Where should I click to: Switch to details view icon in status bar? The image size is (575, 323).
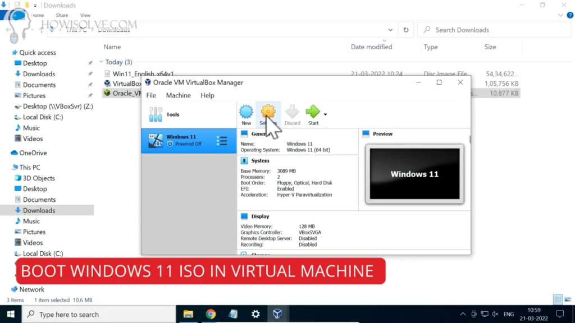click(558, 299)
